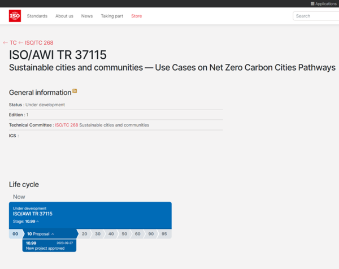Select life cycle stage 00
Viewport: 339px width, 269px height.
coord(15,234)
